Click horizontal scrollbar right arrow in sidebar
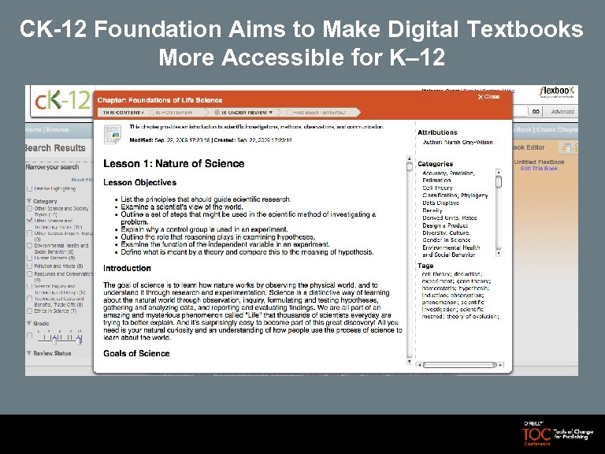605x454 pixels. 500,365
